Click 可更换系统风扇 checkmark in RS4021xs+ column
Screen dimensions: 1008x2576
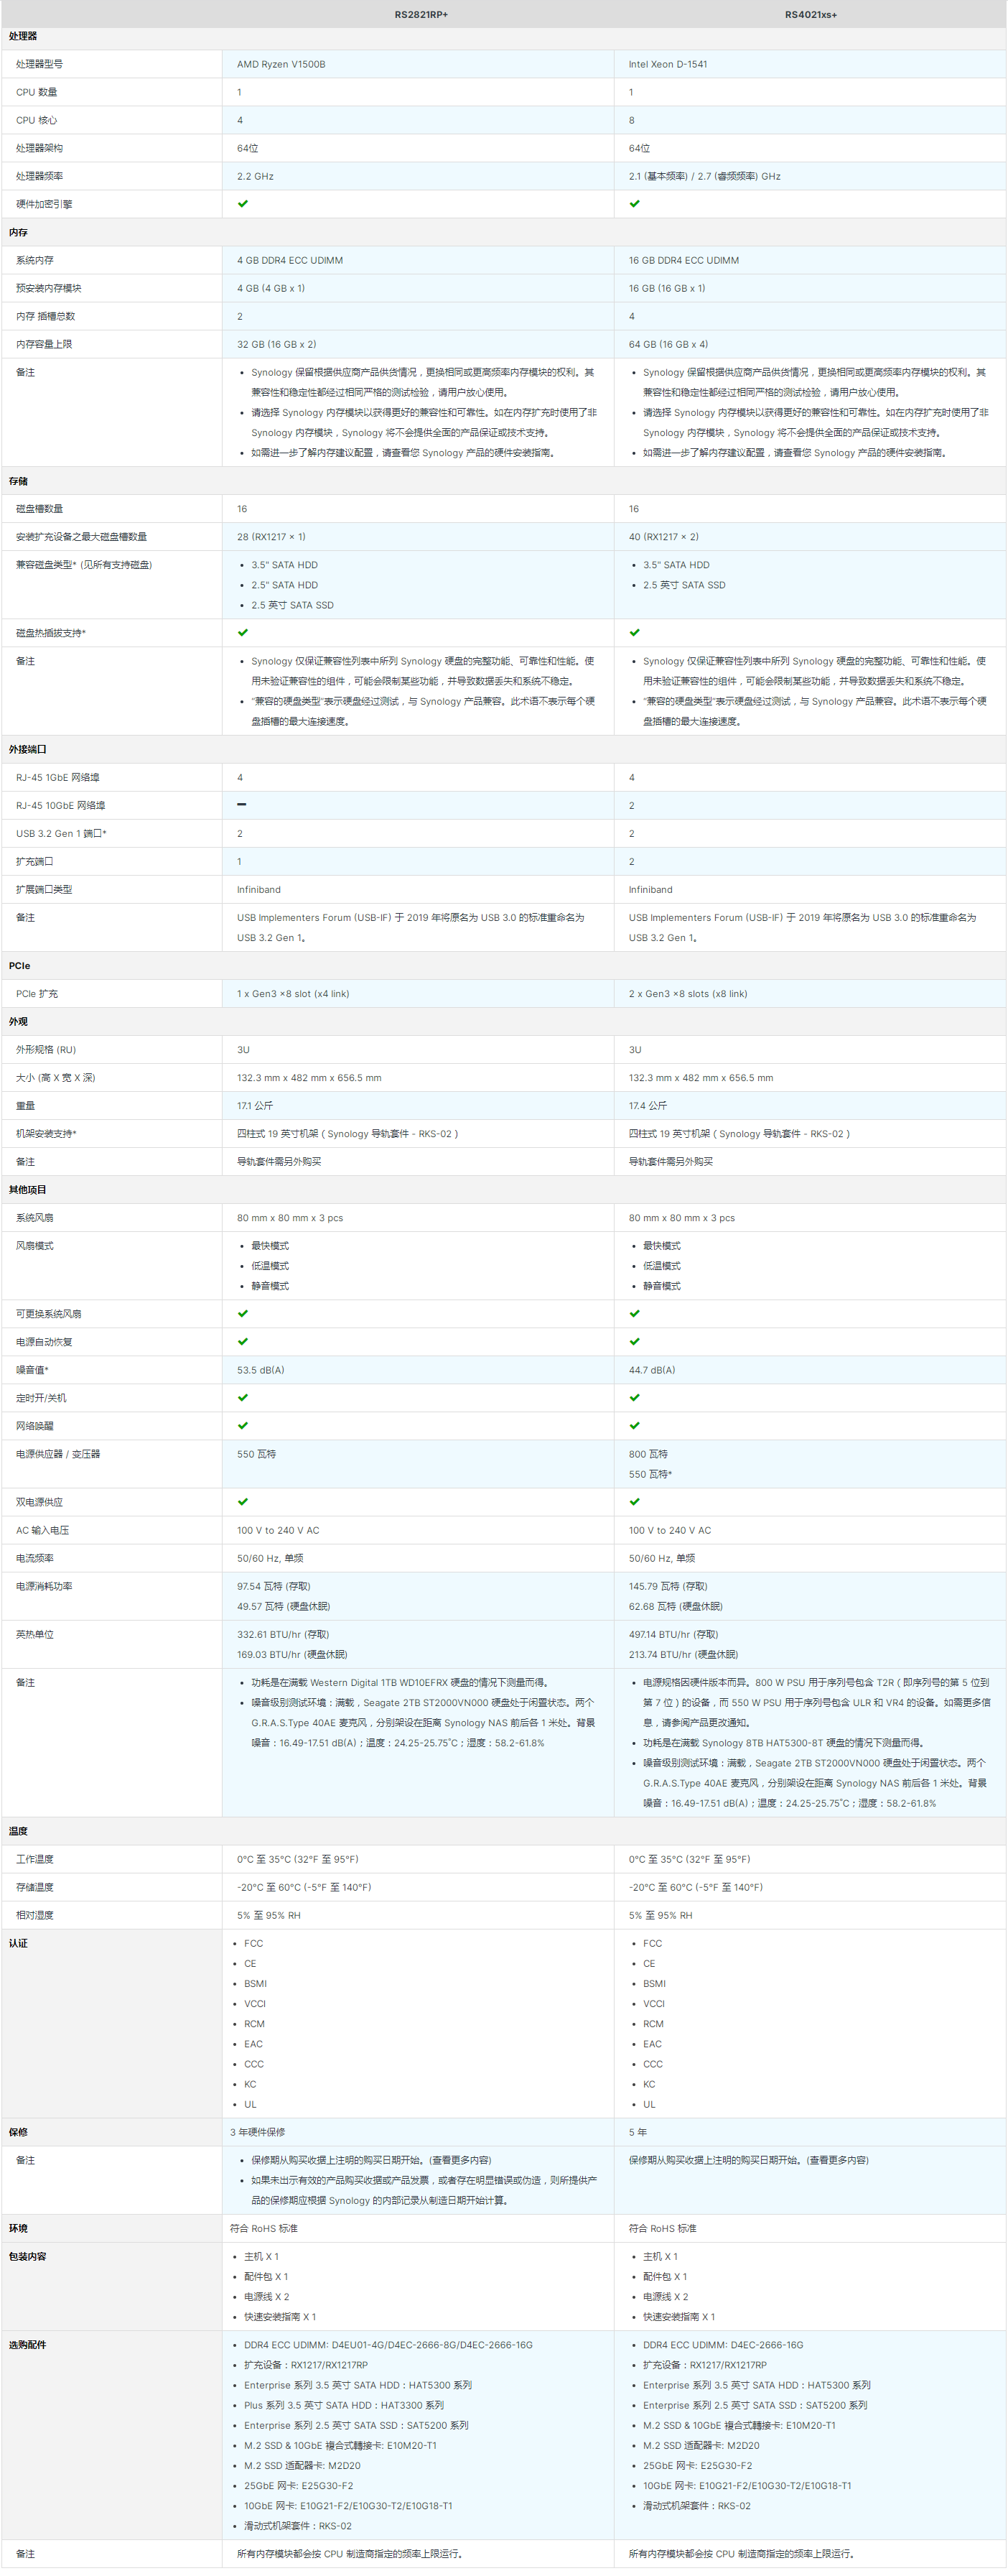pyautogui.click(x=635, y=1314)
